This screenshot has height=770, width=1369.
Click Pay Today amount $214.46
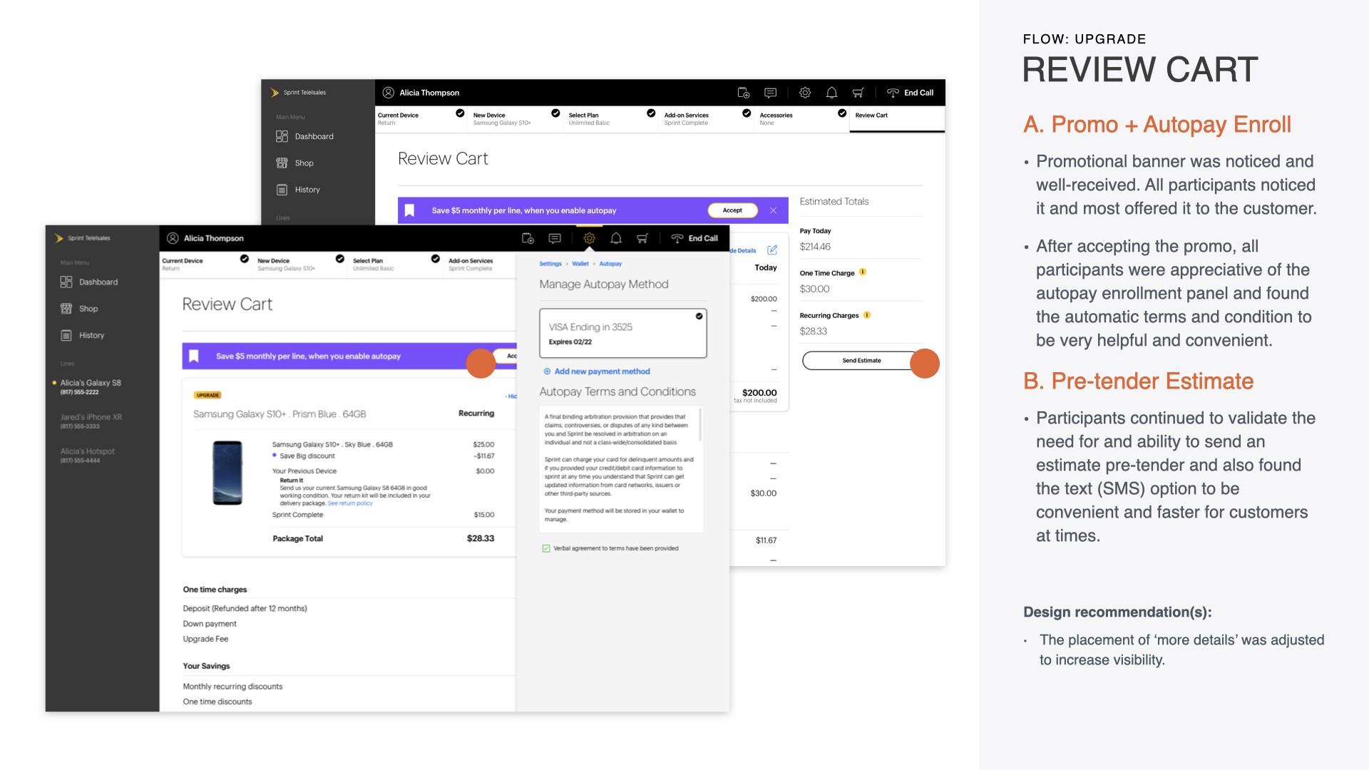coord(815,247)
